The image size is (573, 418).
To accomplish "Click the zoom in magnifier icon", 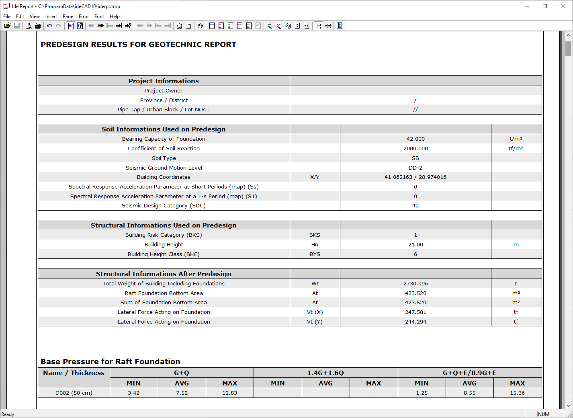I will 270,26.
